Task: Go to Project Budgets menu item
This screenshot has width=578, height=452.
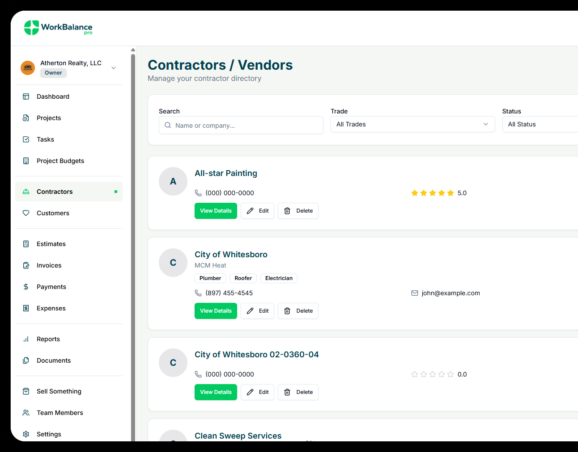Action: pyautogui.click(x=60, y=161)
